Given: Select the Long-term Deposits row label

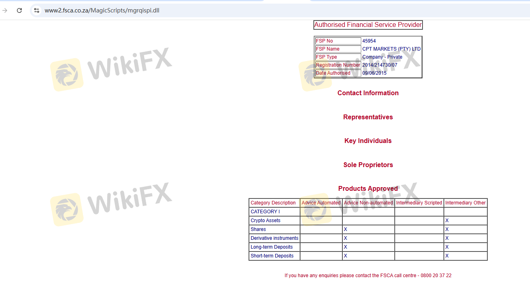Looking at the screenshot, I should pos(271,247).
